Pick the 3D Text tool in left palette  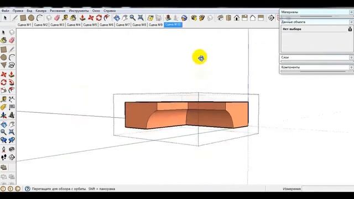click(12, 116)
